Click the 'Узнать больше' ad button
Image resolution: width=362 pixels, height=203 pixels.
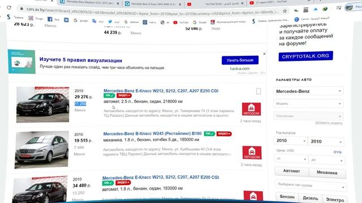240,60
